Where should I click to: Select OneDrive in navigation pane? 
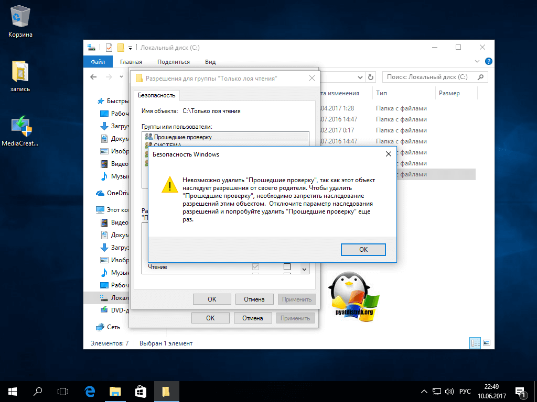click(112, 193)
